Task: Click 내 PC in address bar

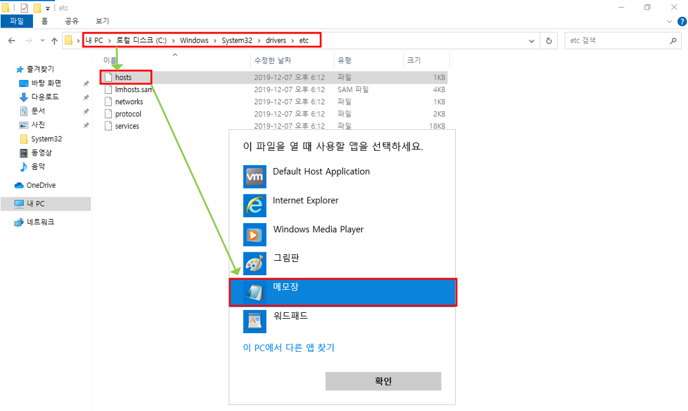Action: [95, 40]
